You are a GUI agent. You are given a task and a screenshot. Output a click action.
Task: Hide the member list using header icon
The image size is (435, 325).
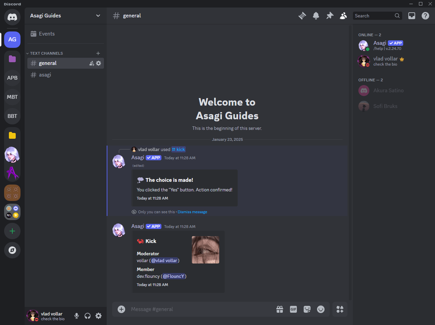click(343, 16)
